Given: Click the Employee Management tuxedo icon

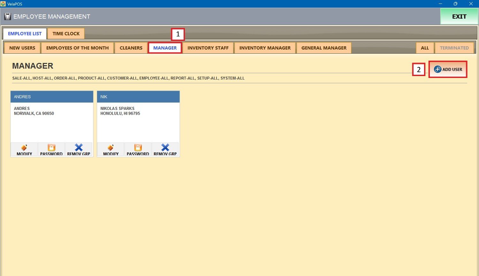Looking at the screenshot, I should [x=7, y=17].
